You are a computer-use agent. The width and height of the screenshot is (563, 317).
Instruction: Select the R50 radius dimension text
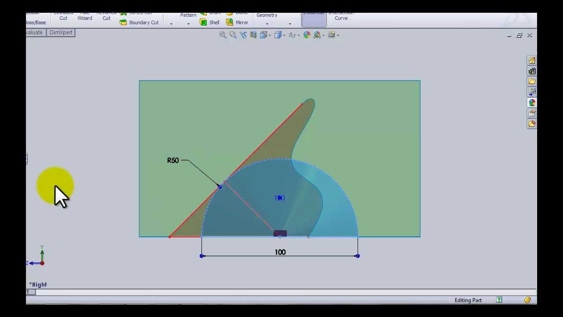173,160
